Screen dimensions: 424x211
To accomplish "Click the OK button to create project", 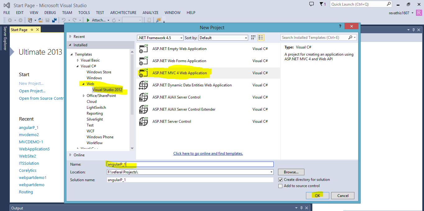I will tap(317, 195).
